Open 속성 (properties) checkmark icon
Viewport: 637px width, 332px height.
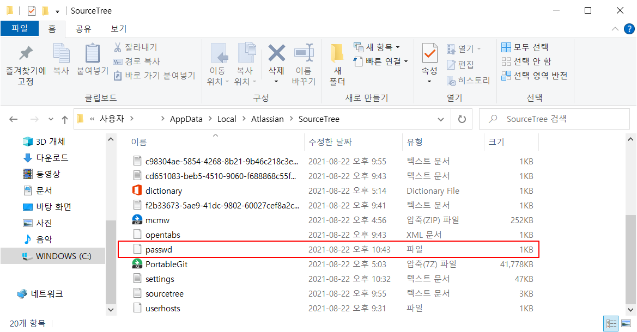tap(429, 54)
